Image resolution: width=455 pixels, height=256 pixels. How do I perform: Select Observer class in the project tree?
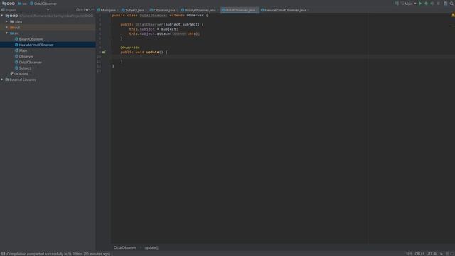[26, 56]
